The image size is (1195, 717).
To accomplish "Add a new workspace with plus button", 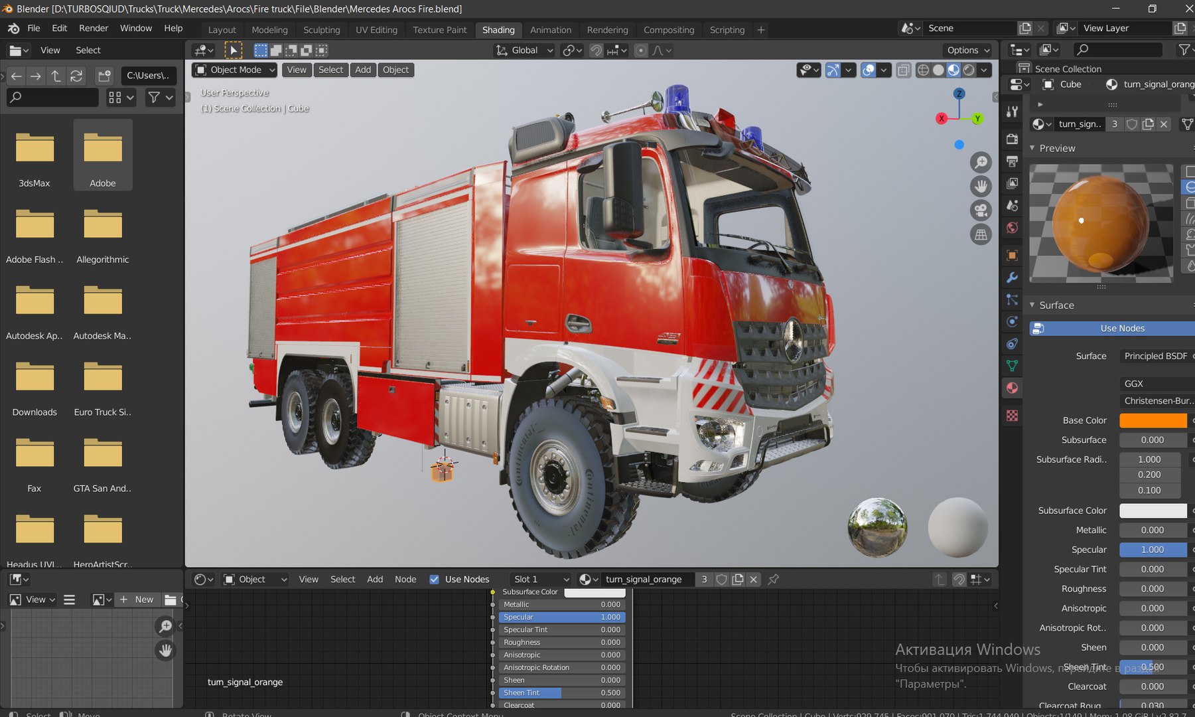I will [x=761, y=30].
